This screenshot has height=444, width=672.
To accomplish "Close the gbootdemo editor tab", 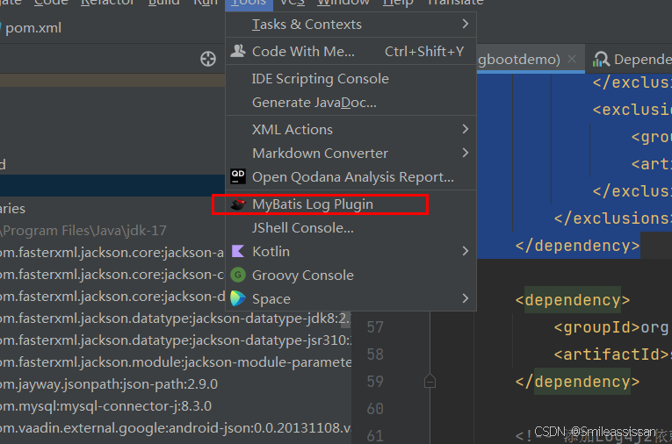I will 572,59.
